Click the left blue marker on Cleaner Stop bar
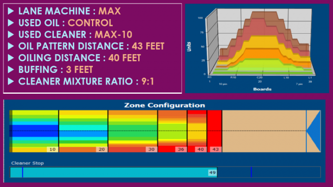Viewport: 333px width, 187px height. pos(23,172)
